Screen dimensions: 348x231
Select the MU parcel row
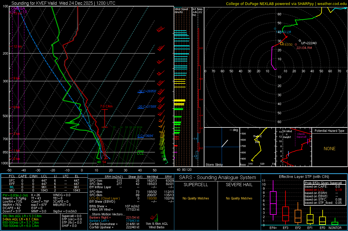pos(44,190)
